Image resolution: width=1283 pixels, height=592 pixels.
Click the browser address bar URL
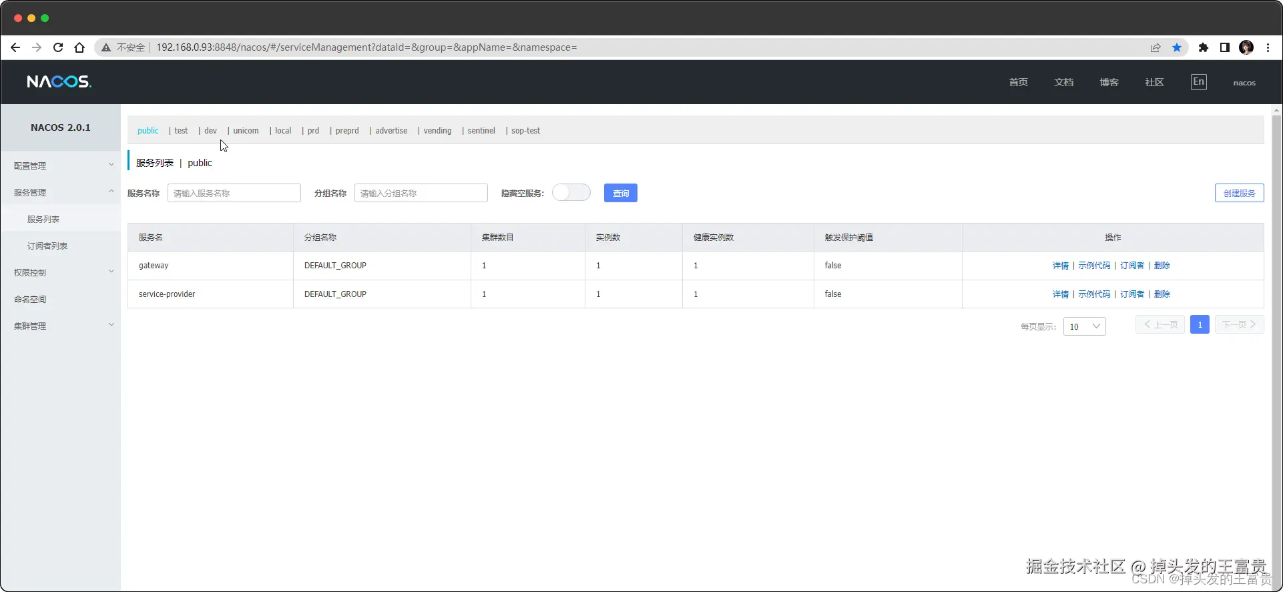point(366,47)
